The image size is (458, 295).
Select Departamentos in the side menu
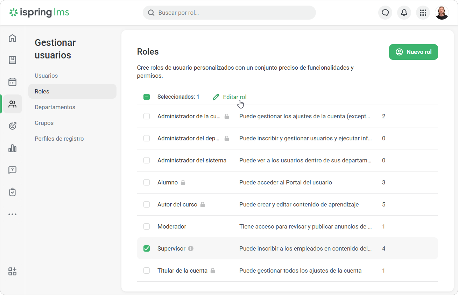[55, 107]
